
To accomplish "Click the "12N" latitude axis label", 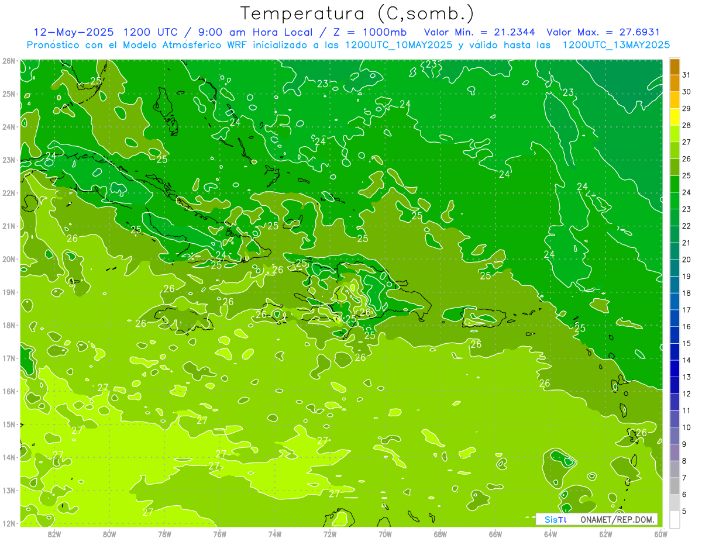I will click(x=9, y=523).
